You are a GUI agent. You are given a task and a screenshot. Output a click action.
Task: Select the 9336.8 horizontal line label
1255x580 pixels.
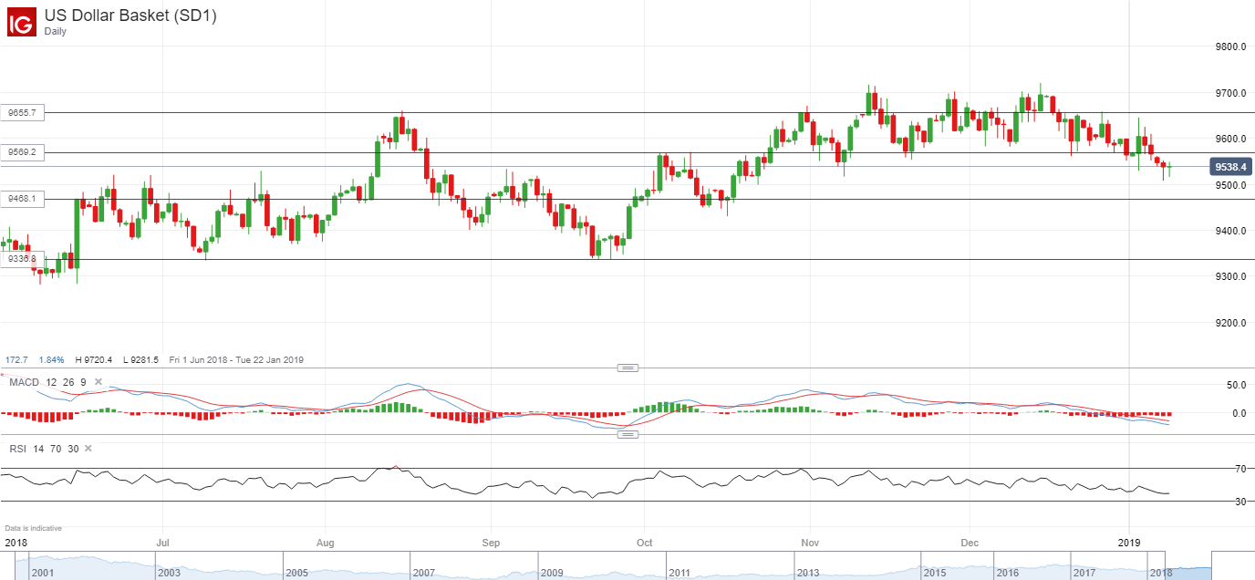(22, 259)
